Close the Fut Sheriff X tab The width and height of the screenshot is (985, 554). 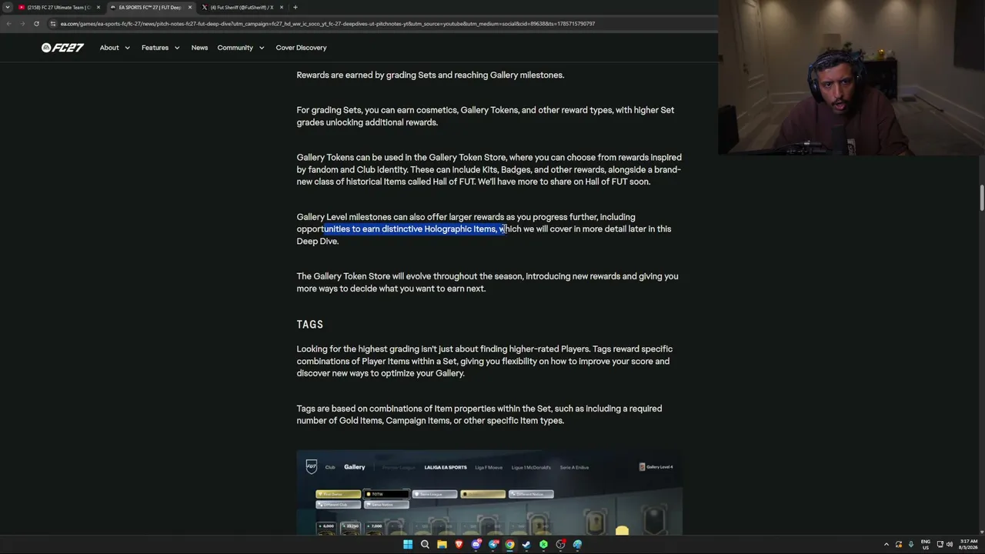282,8
